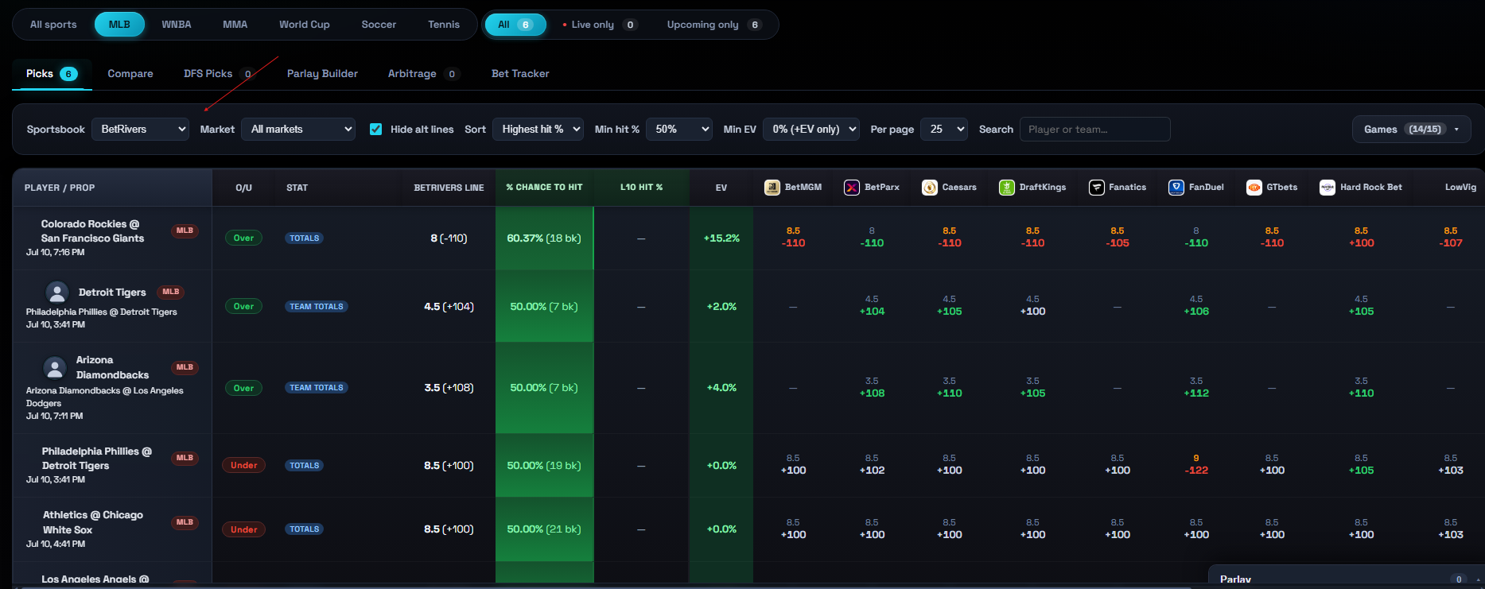The height and width of the screenshot is (589, 1485).
Task: Select the All 6 games filter
Action: (515, 25)
